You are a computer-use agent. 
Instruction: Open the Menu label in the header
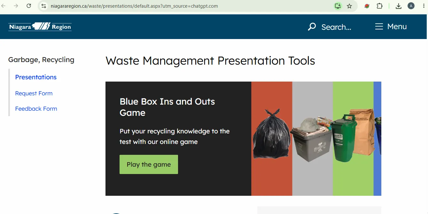click(x=397, y=27)
